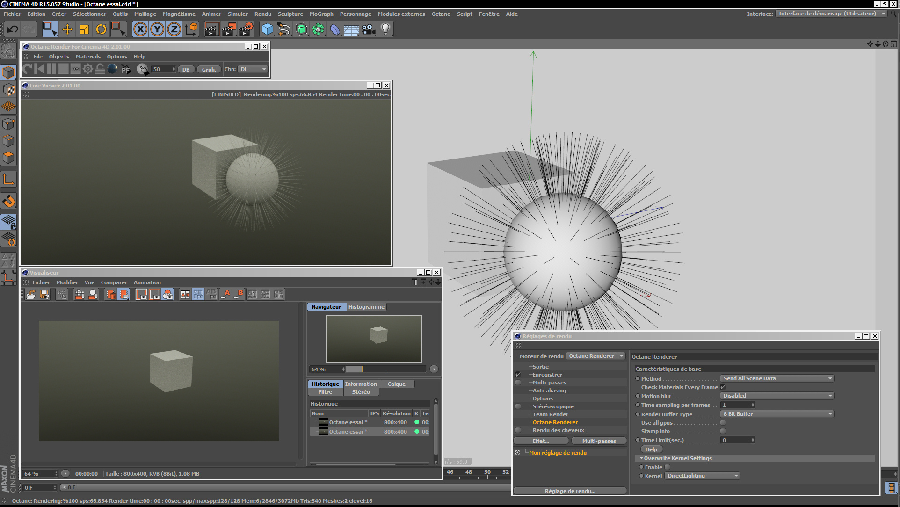Click the Grph. button in Octane toolbar

tap(209, 69)
